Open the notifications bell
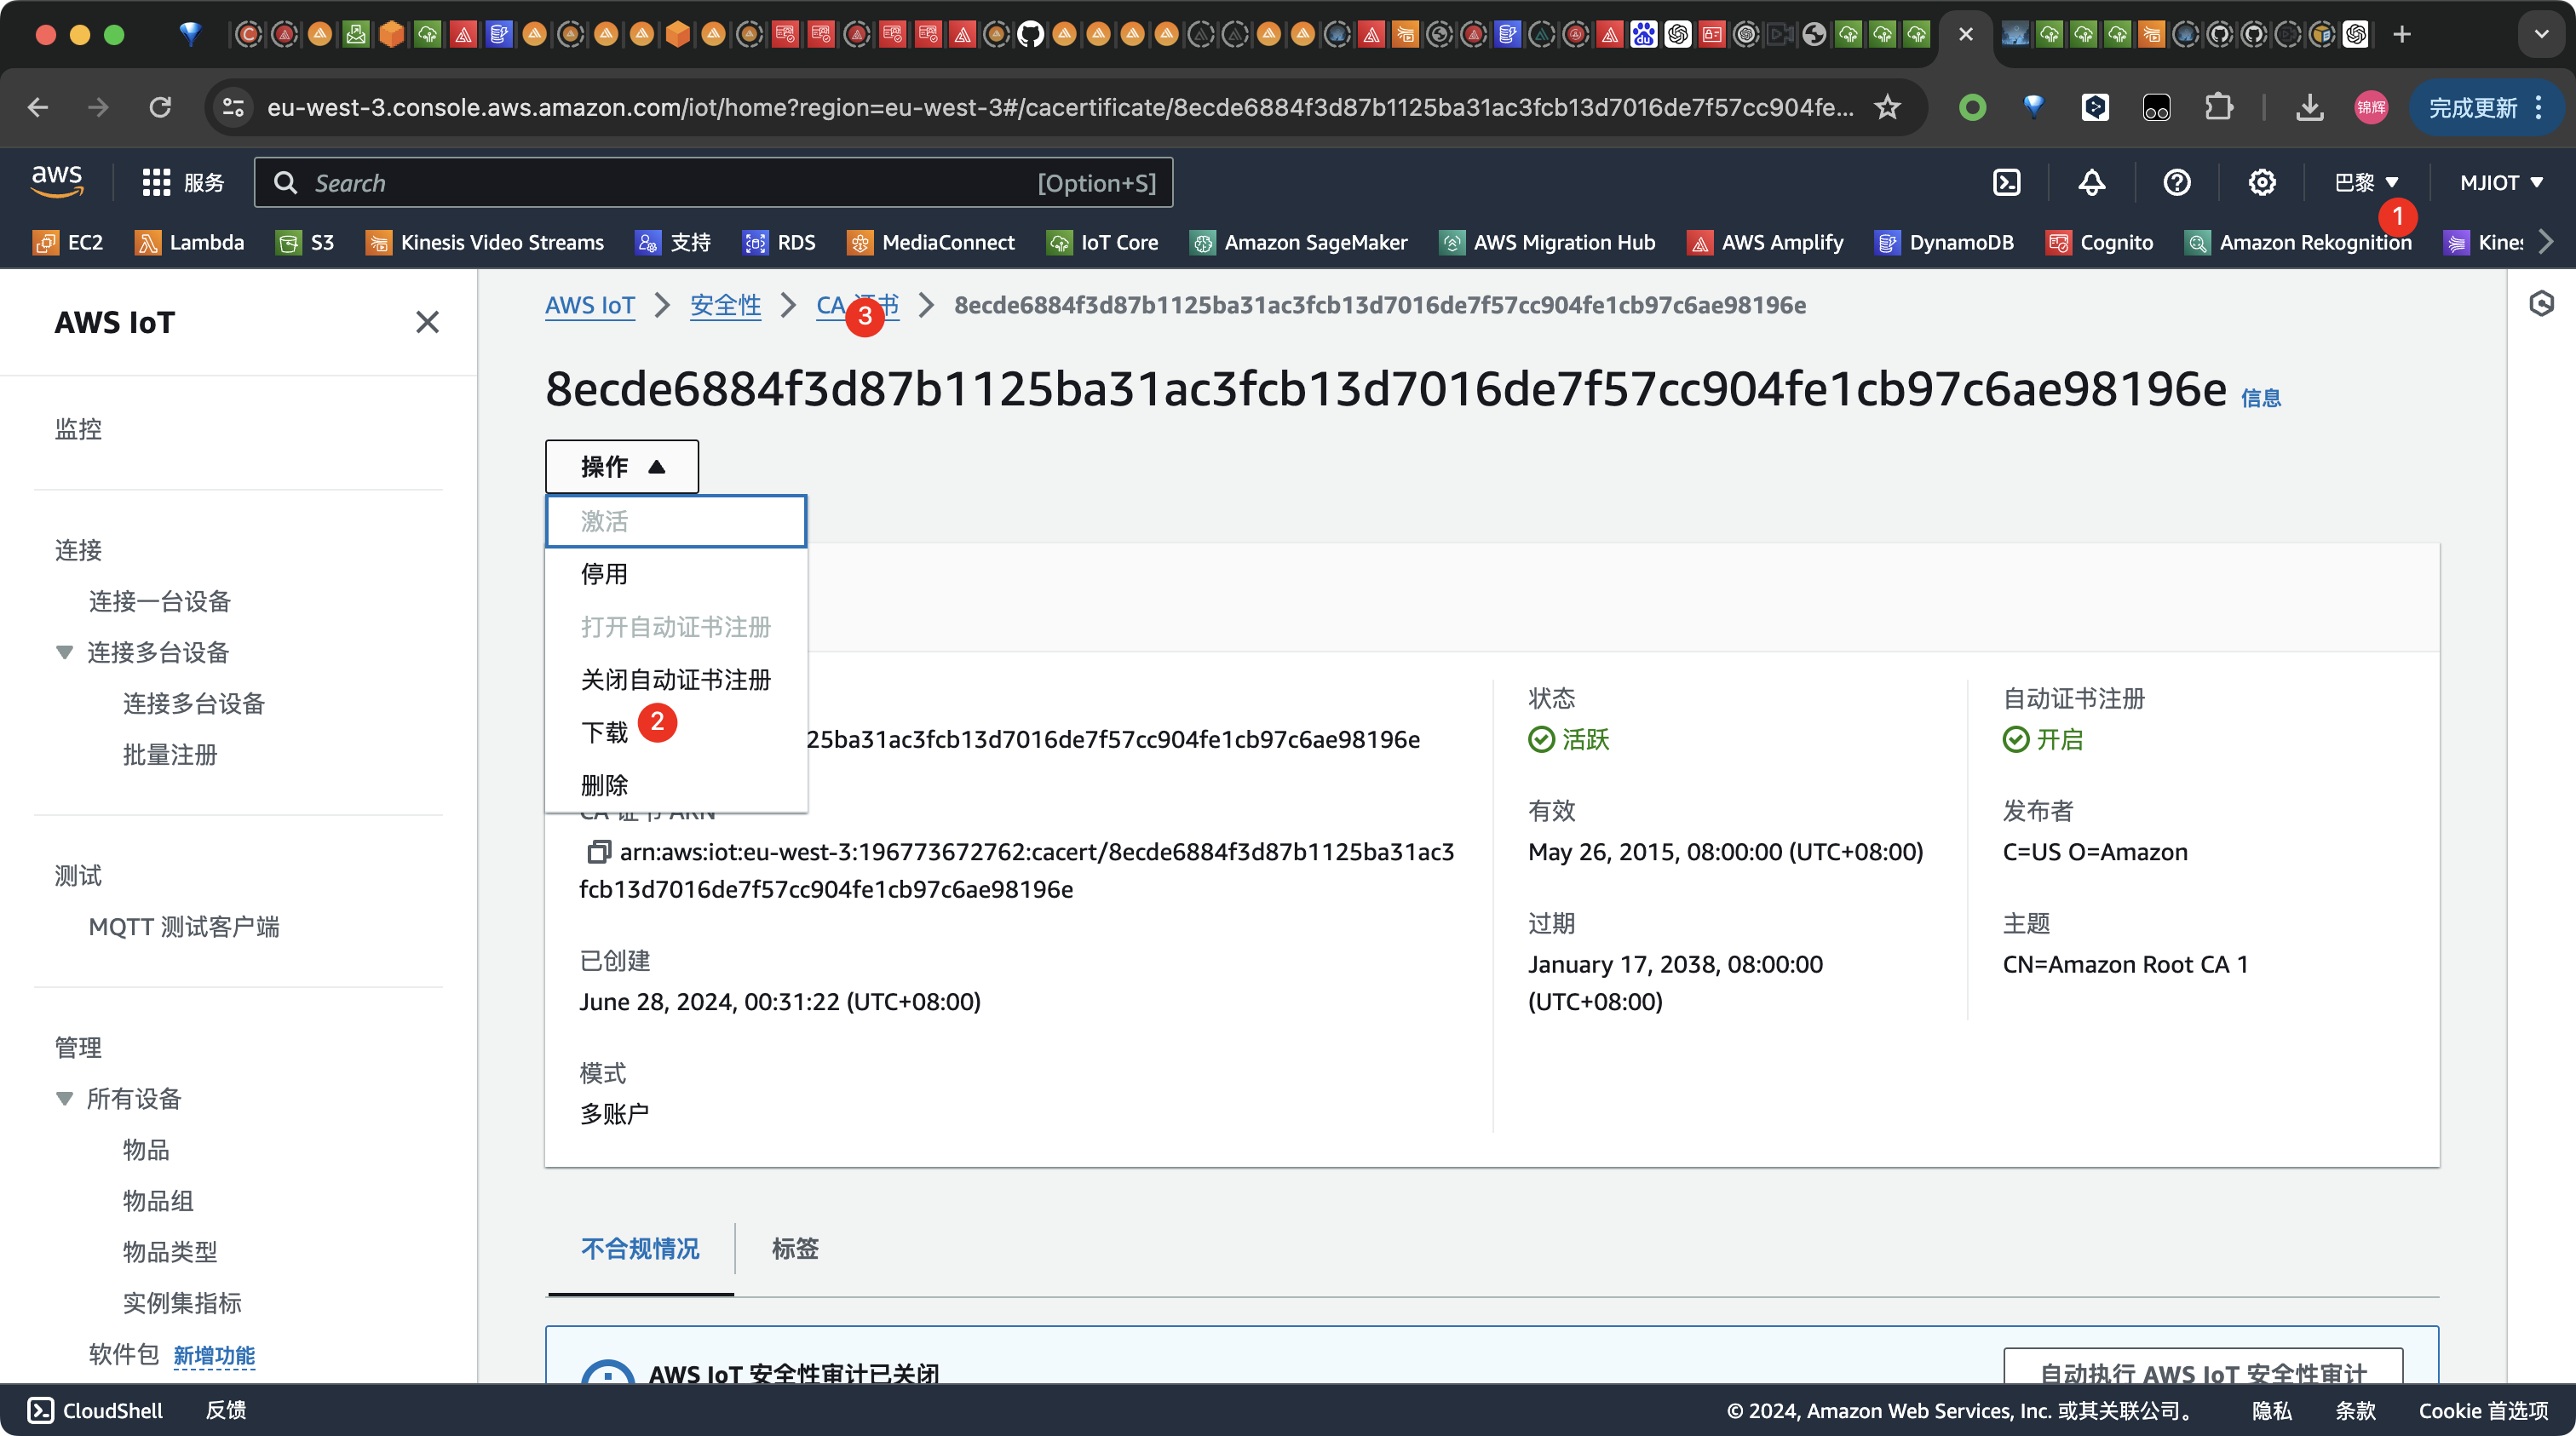The width and height of the screenshot is (2576, 1436). point(2091,183)
